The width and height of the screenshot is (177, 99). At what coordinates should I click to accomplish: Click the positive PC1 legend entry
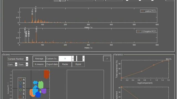[148, 11]
